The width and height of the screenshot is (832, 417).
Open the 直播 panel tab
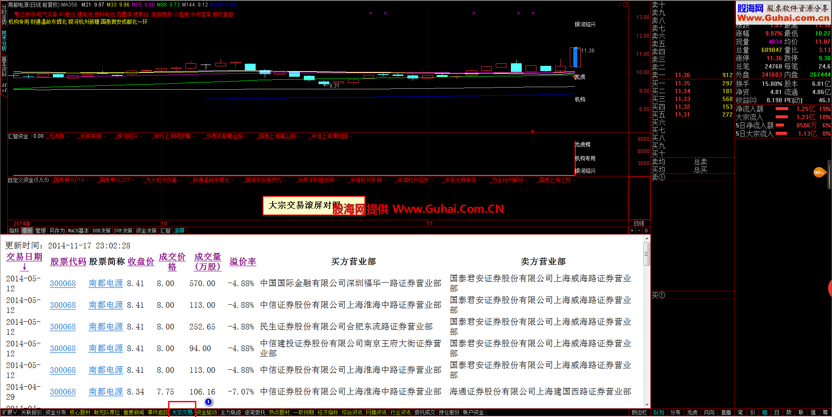click(x=726, y=412)
